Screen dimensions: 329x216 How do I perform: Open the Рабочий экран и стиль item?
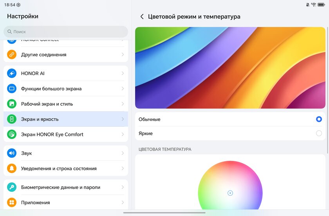(x=66, y=104)
